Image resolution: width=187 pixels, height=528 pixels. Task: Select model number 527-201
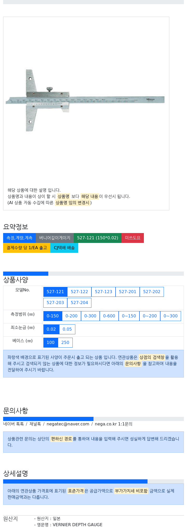click(x=128, y=292)
